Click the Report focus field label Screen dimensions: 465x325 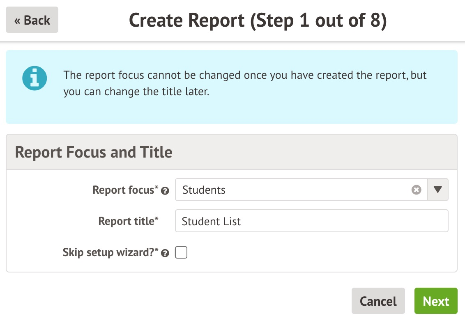pyautogui.click(x=125, y=190)
